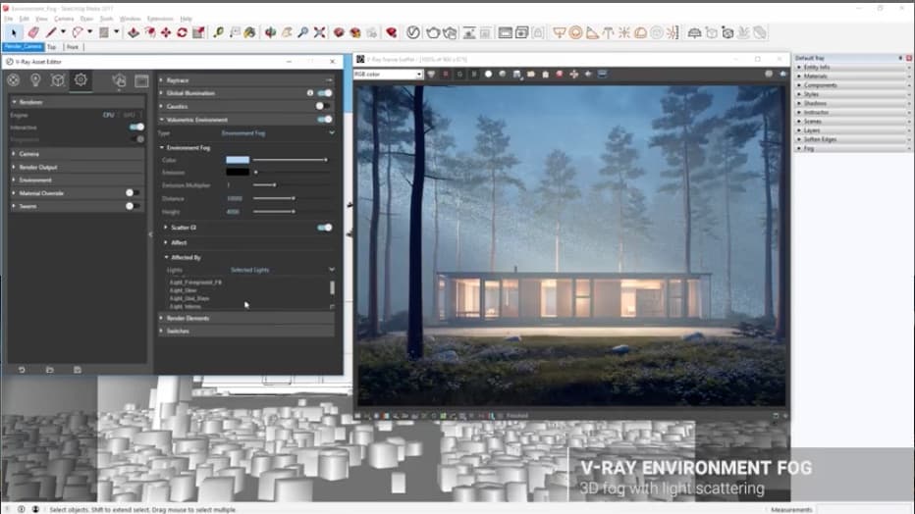The image size is (915, 514).
Task: Click Asset Editor render teapot button
Action: point(119,80)
